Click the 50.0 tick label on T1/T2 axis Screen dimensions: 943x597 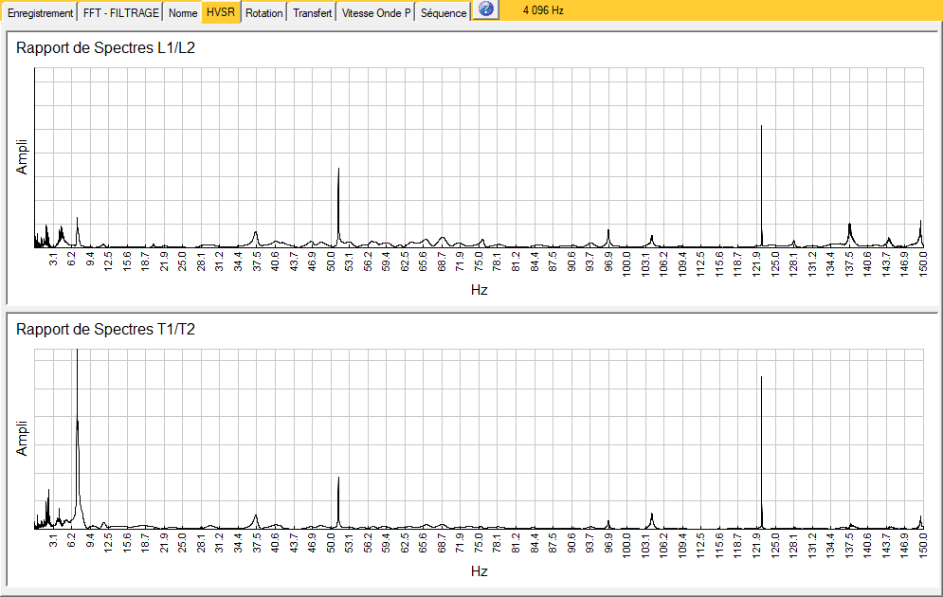click(332, 543)
